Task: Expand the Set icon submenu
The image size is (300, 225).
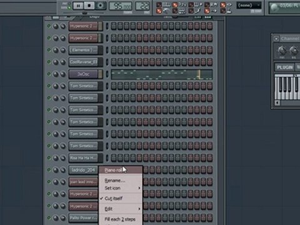Action: tap(121, 188)
